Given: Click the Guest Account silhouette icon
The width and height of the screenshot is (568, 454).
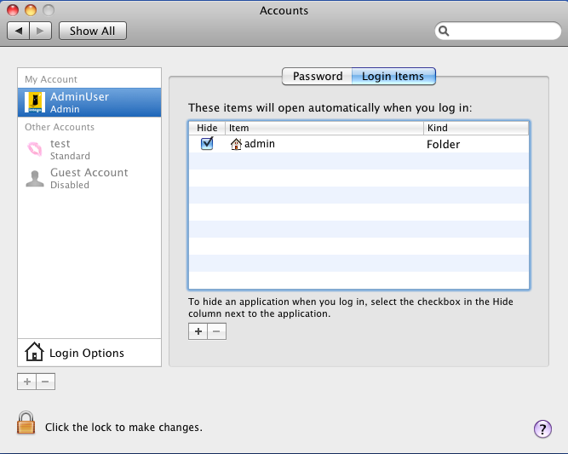Looking at the screenshot, I should [x=35, y=178].
